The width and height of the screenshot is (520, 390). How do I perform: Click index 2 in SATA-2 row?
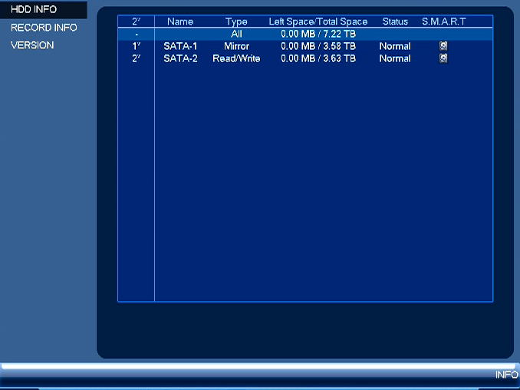point(136,58)
